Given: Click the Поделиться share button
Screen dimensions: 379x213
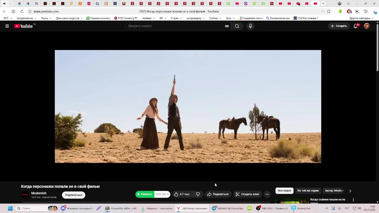Looking at the screenshot, I should [218, 194].
